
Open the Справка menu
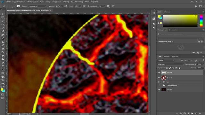(94, 2)
